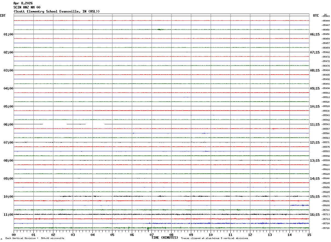331x242 pixels.
Task: Click the 'CDT' timezone label
Action: (x=3, y=16)
